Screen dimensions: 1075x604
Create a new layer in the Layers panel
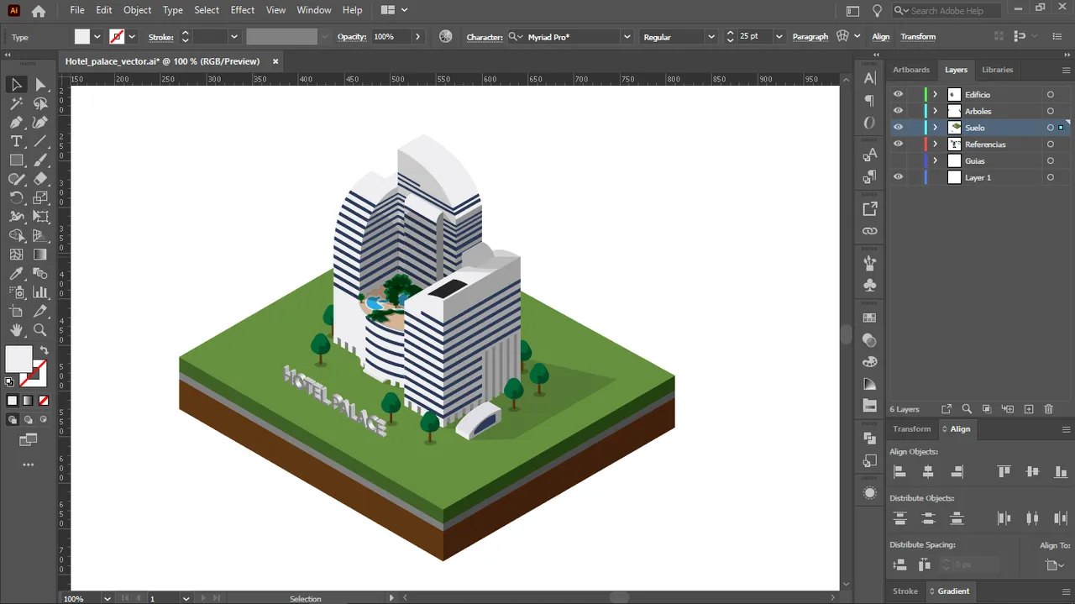tap(1029, 409)
